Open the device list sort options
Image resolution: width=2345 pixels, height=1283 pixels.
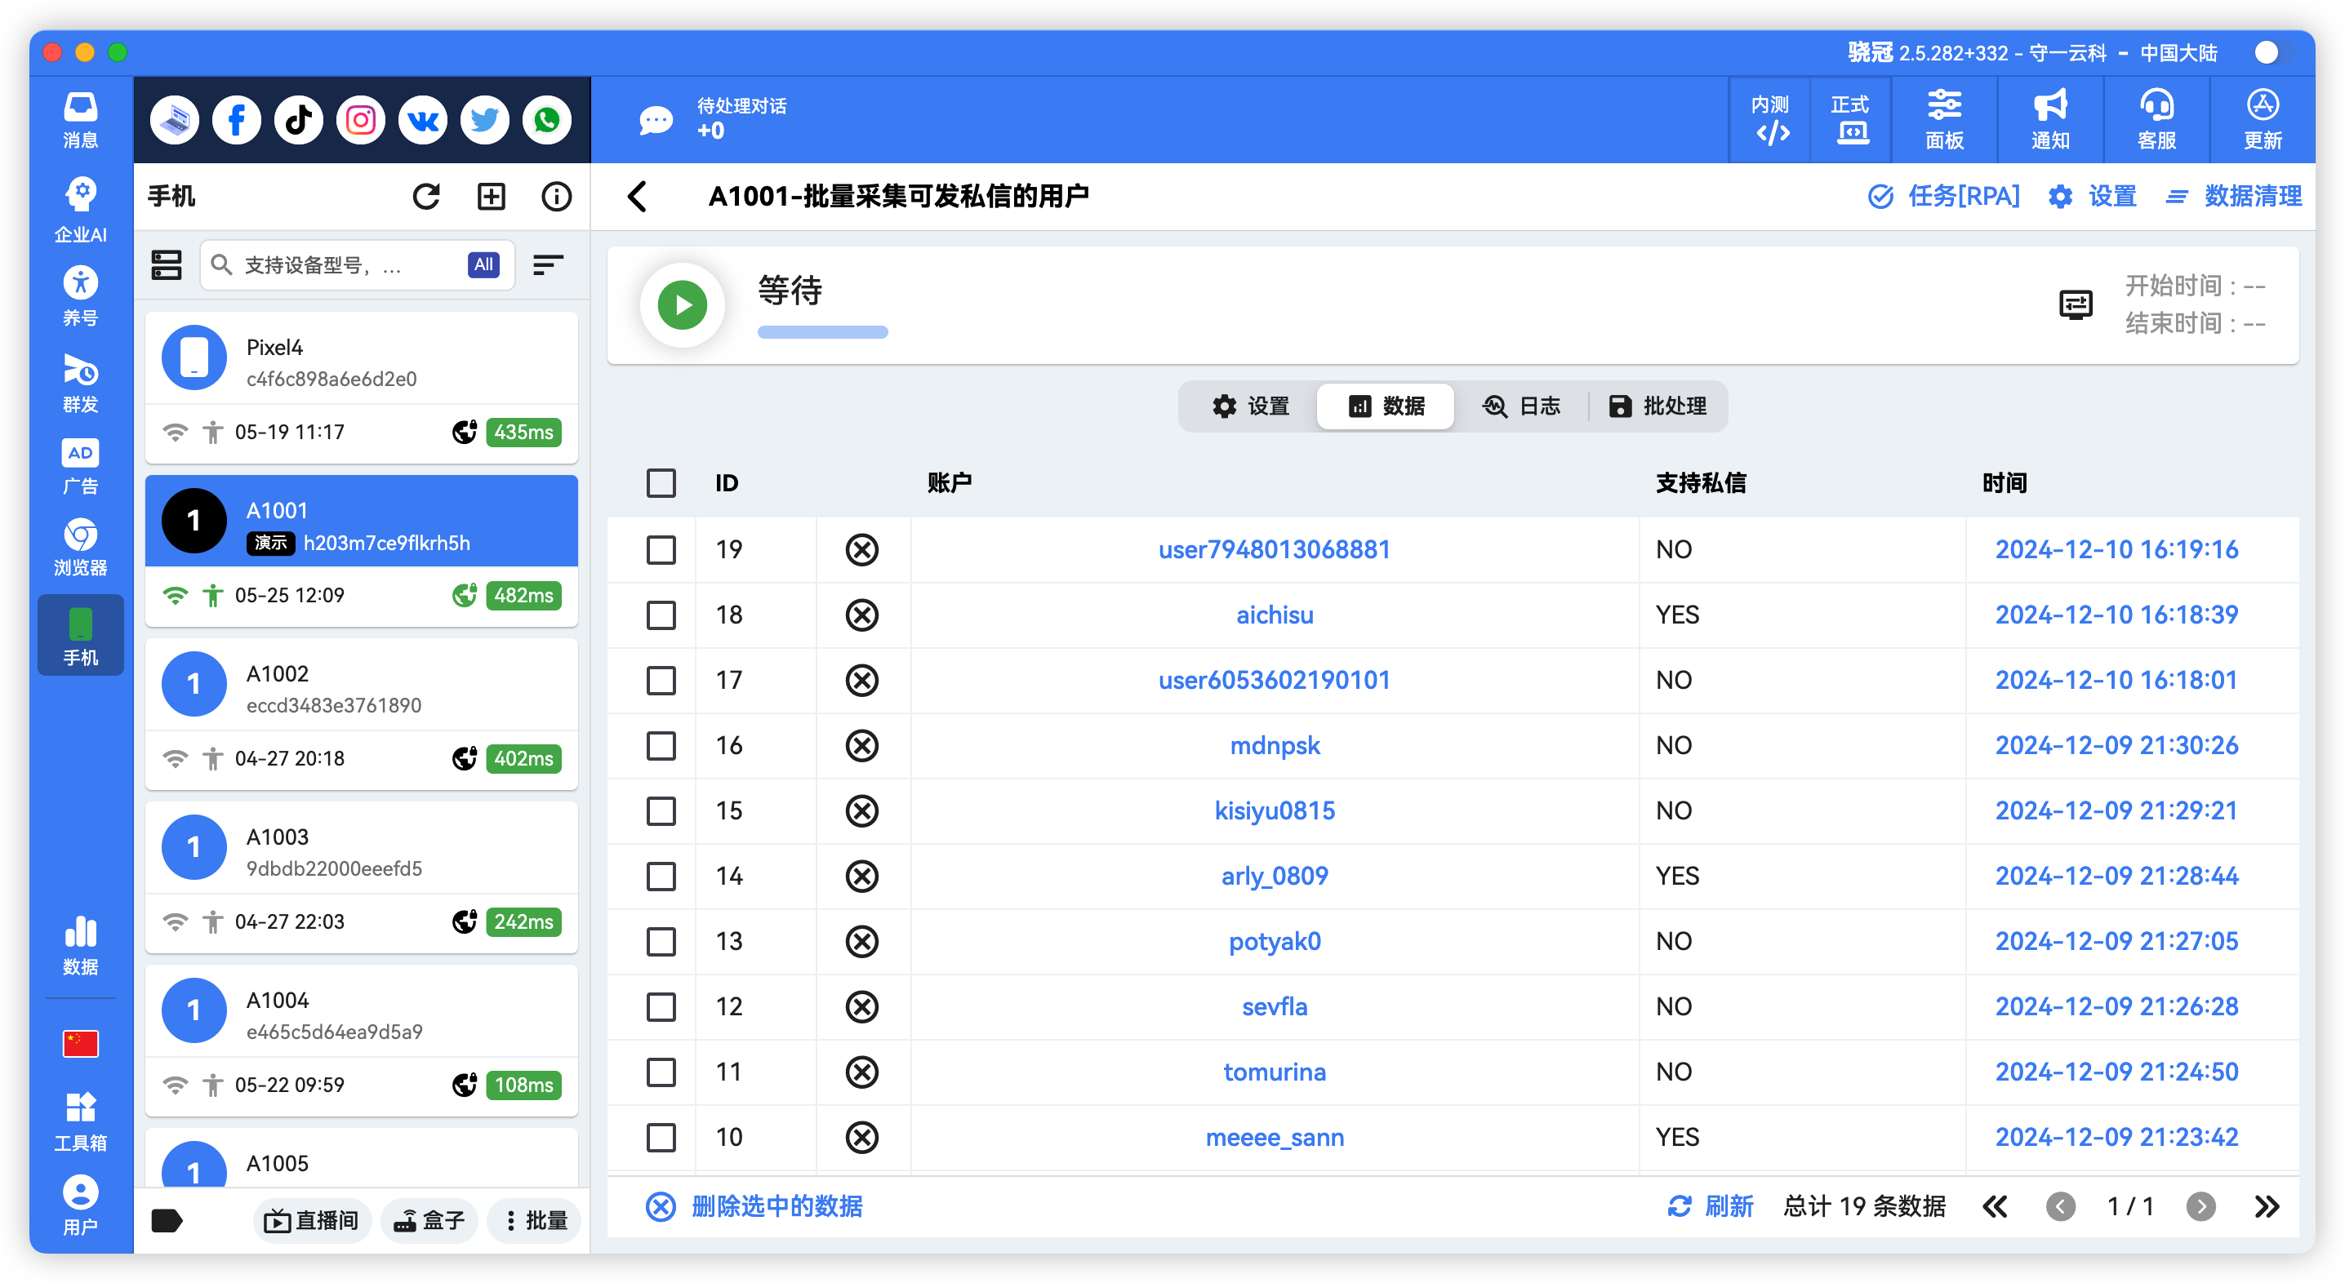coord(548,264)
